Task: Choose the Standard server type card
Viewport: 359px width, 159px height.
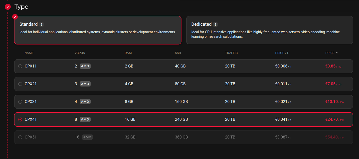Action: 98,30
